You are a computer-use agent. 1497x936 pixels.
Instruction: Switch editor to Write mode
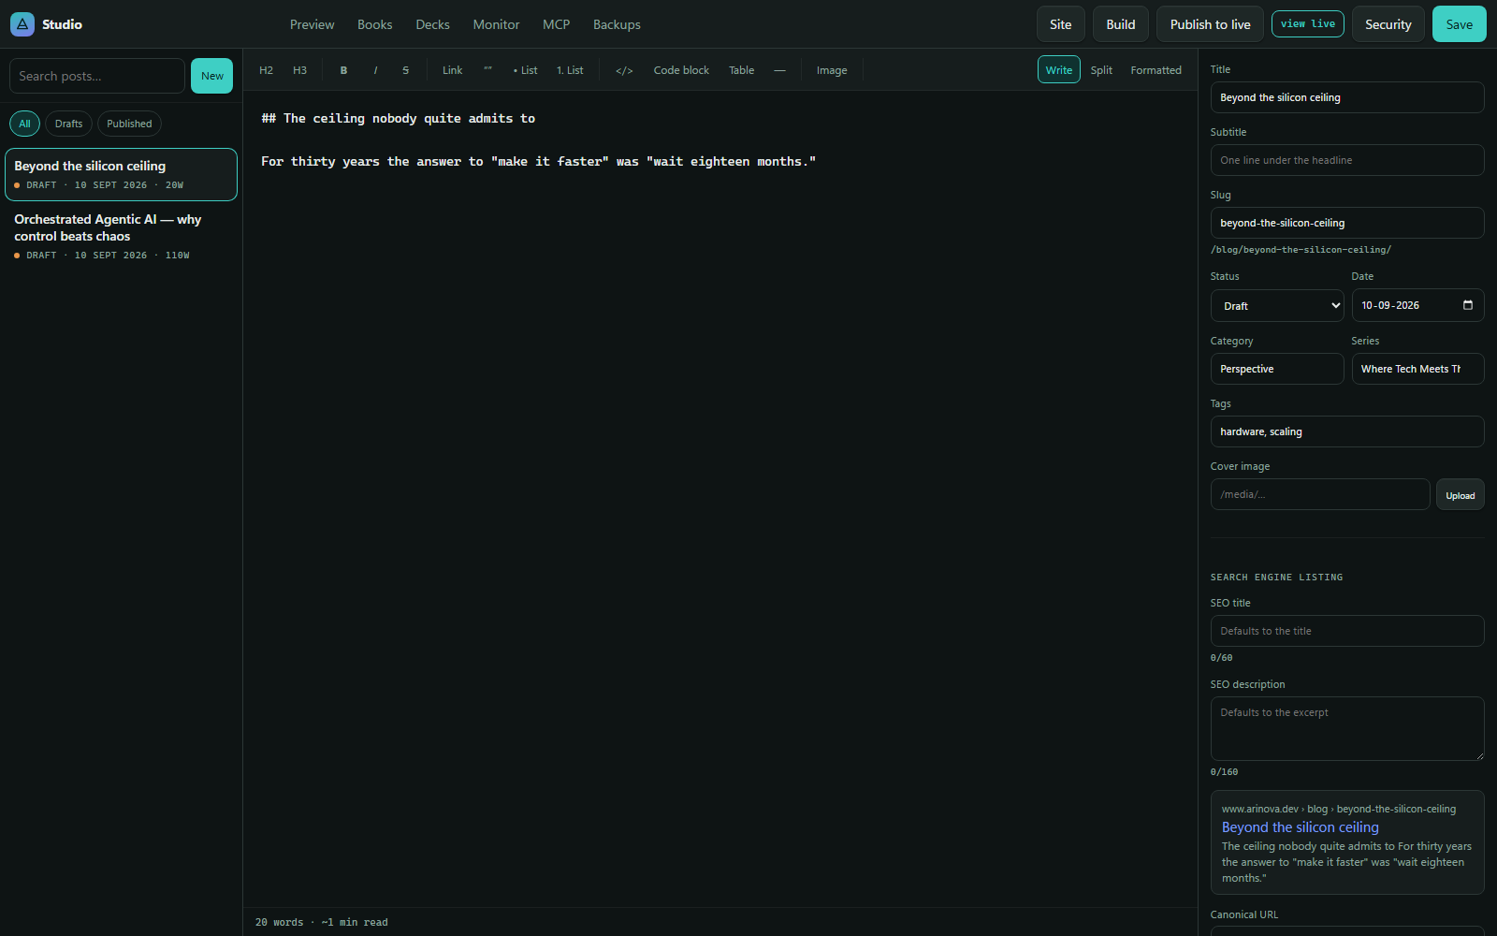(x=1059, y=70)
